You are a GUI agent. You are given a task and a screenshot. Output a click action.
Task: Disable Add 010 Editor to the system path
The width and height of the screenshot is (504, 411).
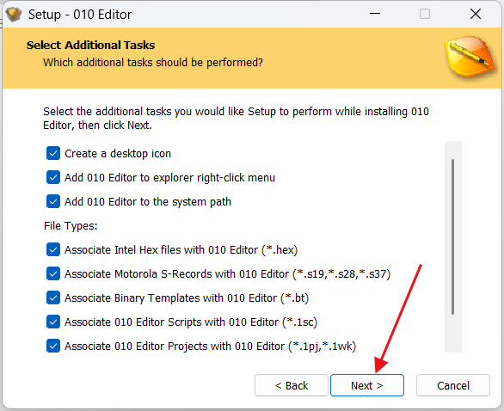pyautogui.click(x=53, y=201)
